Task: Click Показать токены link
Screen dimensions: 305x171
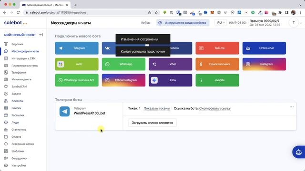Action: (x=157, y=108)
